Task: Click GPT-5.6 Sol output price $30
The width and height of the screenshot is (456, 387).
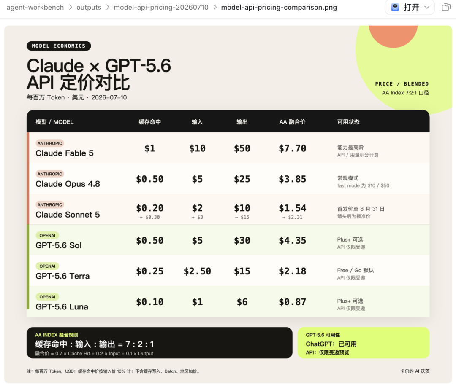Action: point(242,241)
